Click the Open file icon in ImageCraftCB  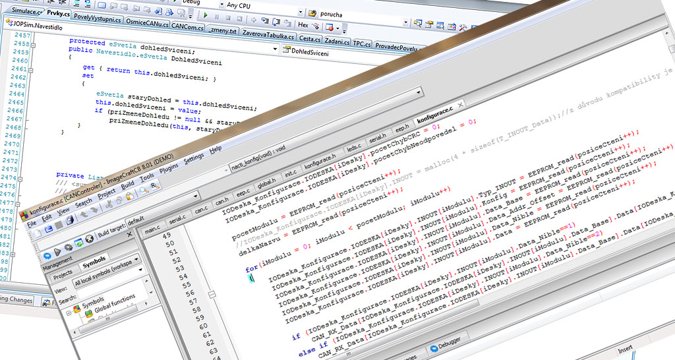point(49,229)
